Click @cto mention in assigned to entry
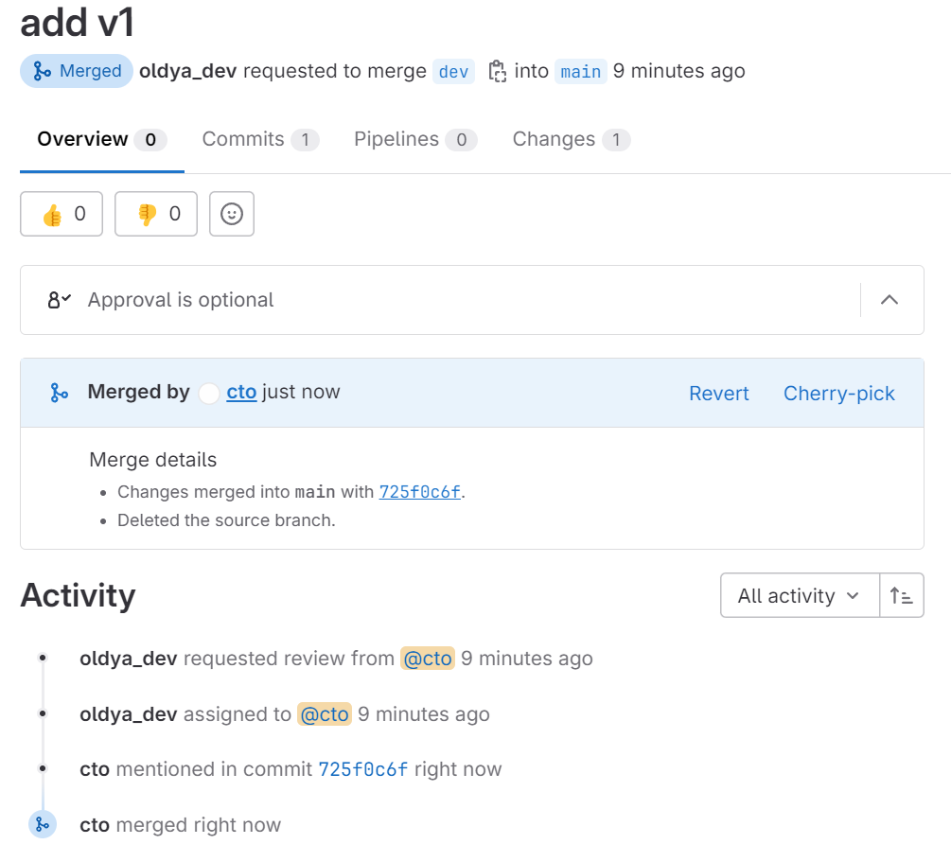Screen dimensions: 951x862 coord(325,714)
